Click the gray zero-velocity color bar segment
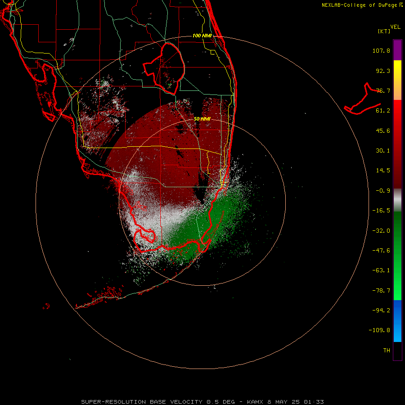This screenshot has width=405, height=405. click(397, 200)
